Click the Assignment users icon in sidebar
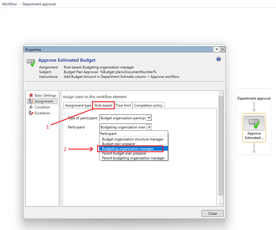 [x=31, y=101]
